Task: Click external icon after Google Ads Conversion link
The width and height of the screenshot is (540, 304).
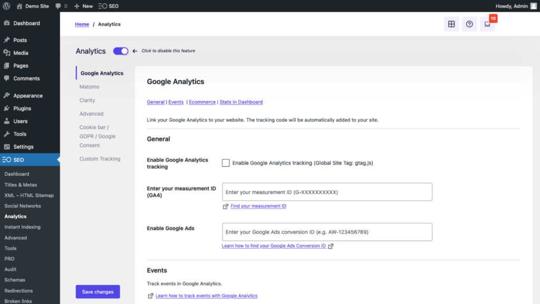Action: point(331,246)
